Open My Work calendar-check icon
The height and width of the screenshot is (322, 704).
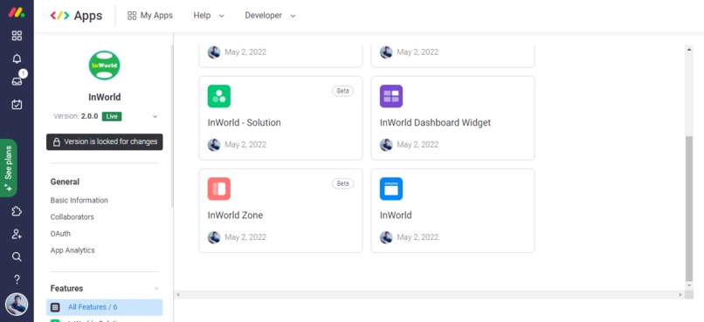(17, 105)
